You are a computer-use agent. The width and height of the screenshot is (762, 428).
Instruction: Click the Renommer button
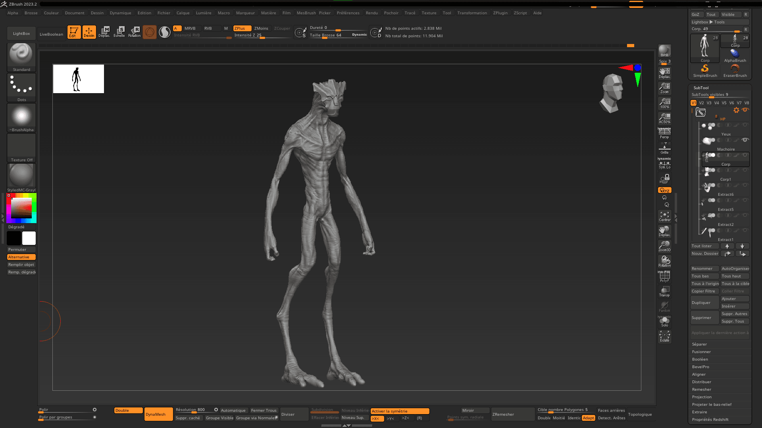click(x=704, y=269)
